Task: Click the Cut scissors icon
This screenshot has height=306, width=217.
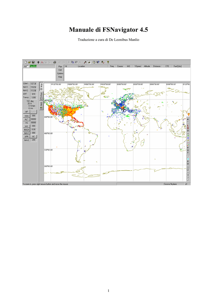Action: click(69, 62)
